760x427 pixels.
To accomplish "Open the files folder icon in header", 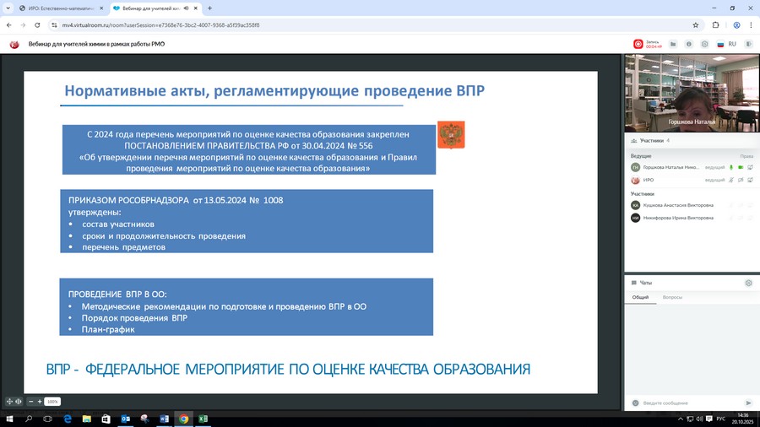I will coord(673,44).
